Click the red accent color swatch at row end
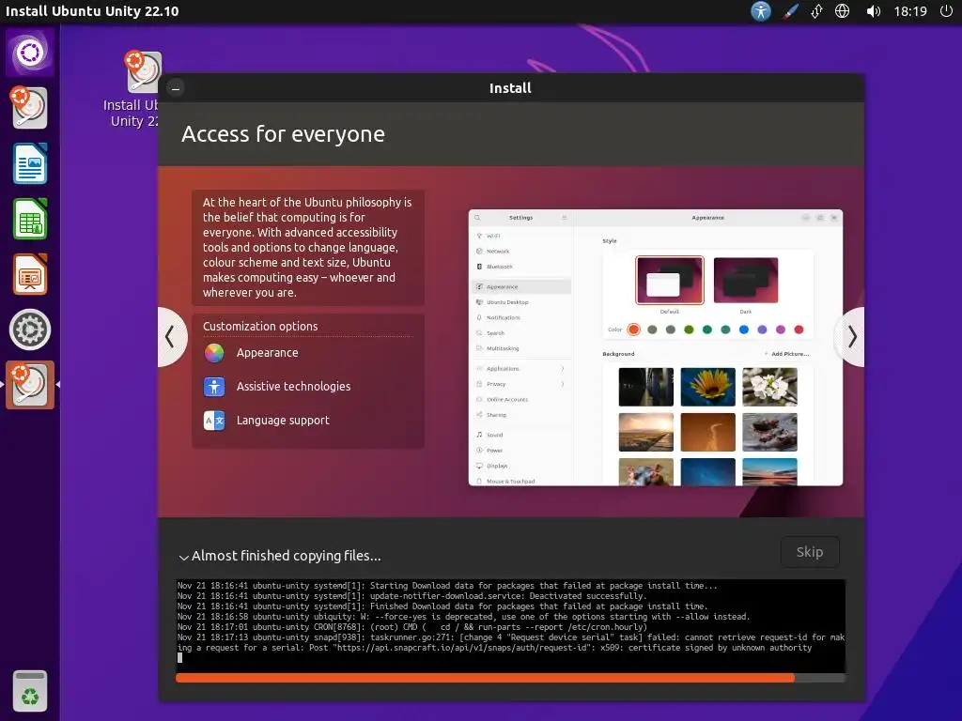 (x=799, y=330)
